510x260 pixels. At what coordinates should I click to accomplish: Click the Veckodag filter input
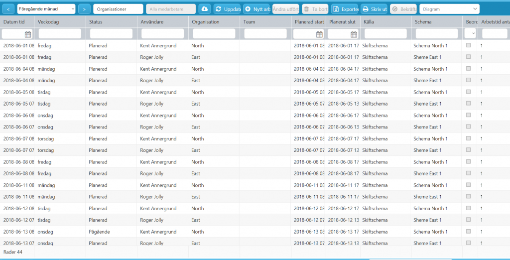point(60,33)
